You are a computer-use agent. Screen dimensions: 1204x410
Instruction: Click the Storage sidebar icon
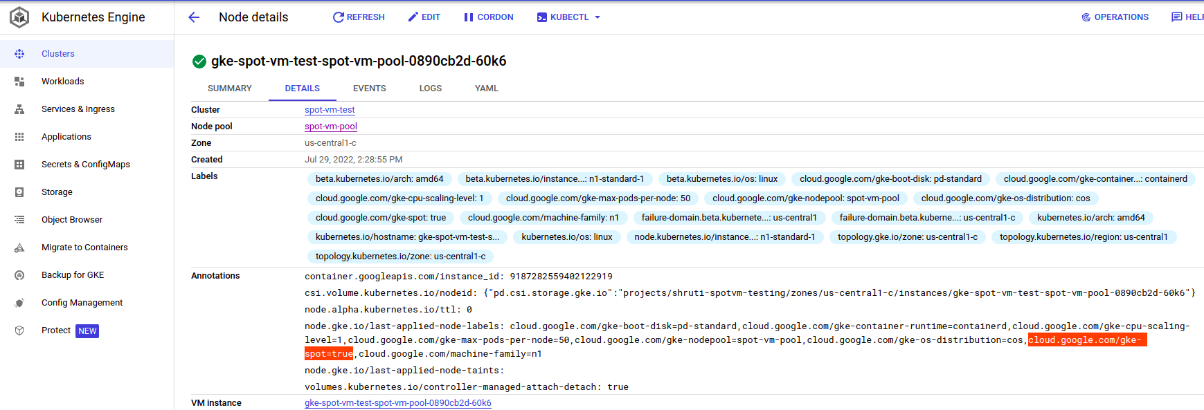click(x=19, y=192)
